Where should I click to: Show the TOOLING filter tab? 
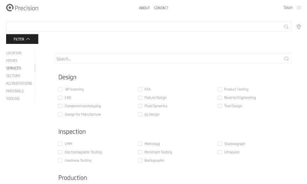pyautogui.click(x=13, y=98)
